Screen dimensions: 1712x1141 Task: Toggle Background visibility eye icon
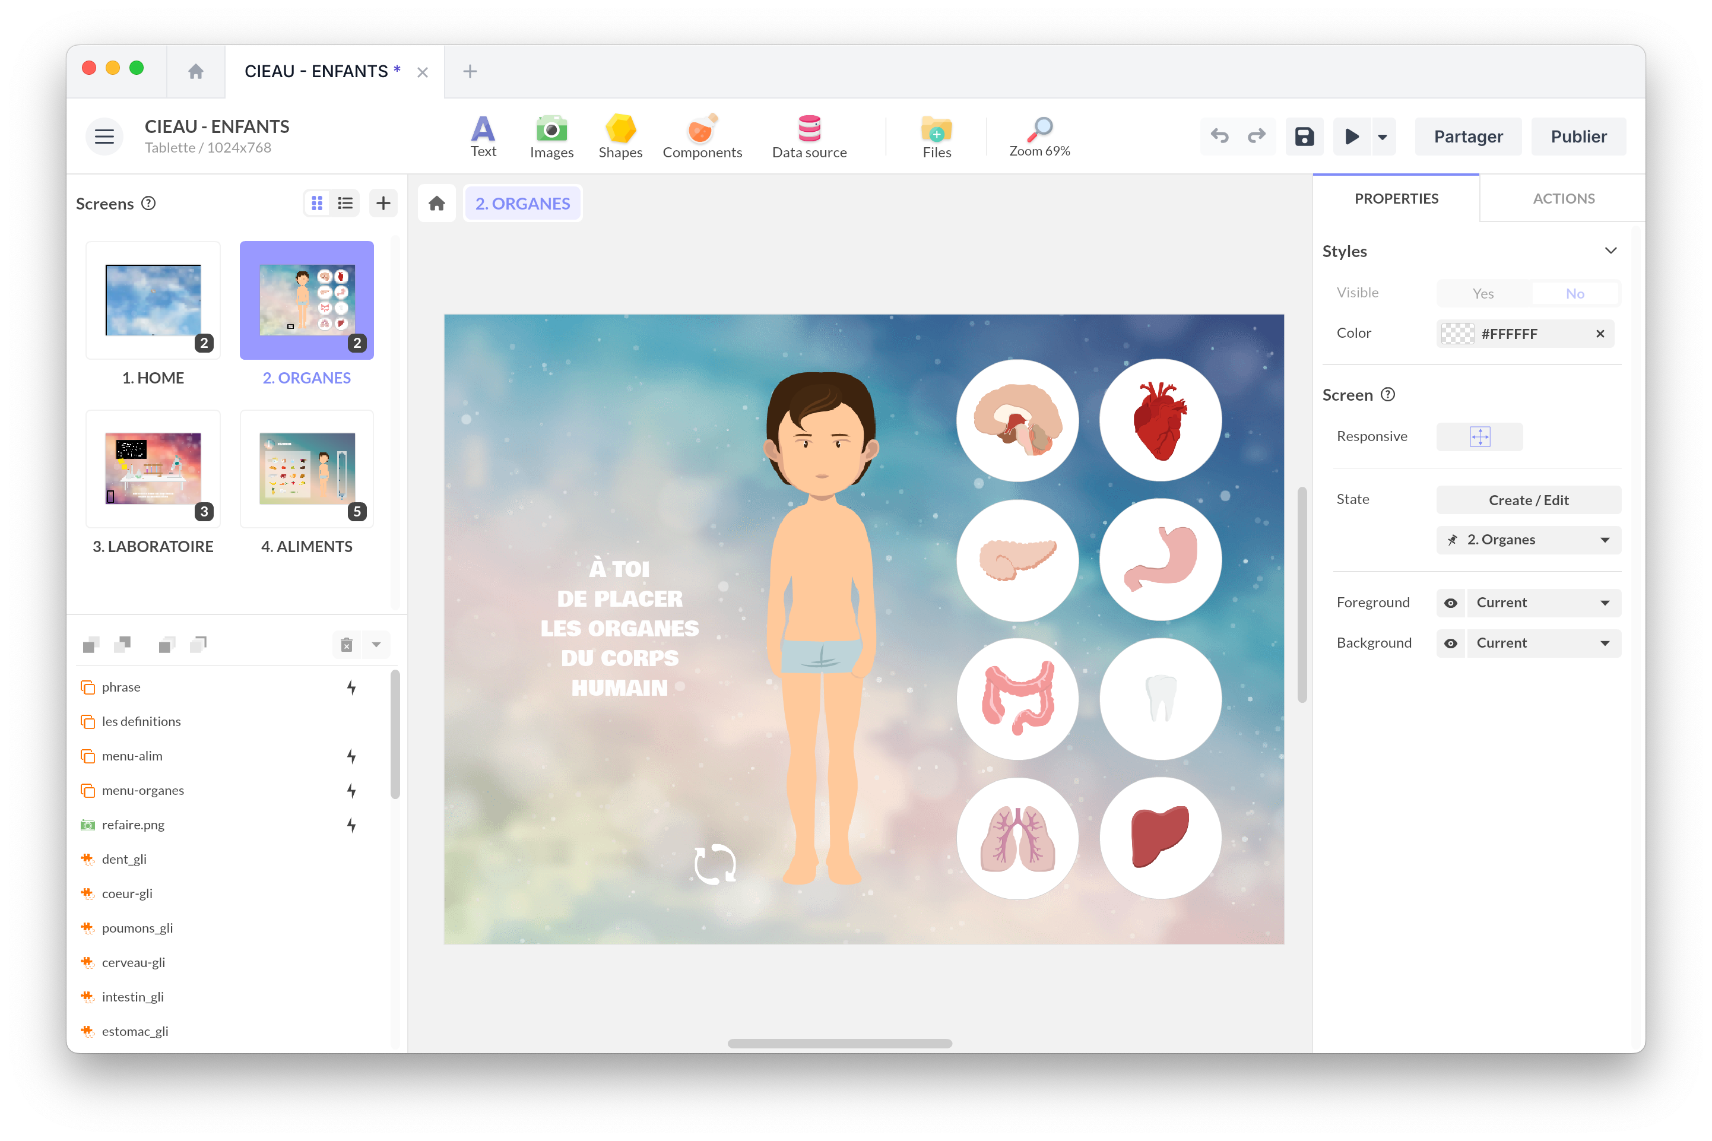tap(1451, 642)
